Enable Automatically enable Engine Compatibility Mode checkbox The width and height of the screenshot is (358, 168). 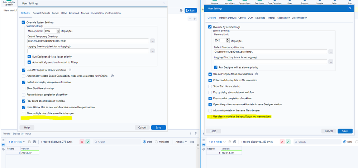24,76
